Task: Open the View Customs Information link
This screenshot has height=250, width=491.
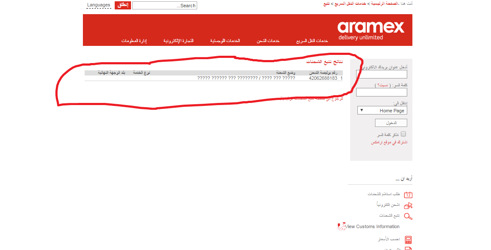Action: click(372, 226)
